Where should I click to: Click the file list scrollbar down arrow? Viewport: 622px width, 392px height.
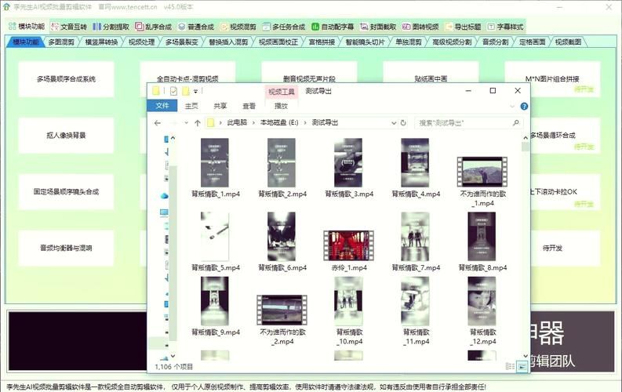pos(526,356)
